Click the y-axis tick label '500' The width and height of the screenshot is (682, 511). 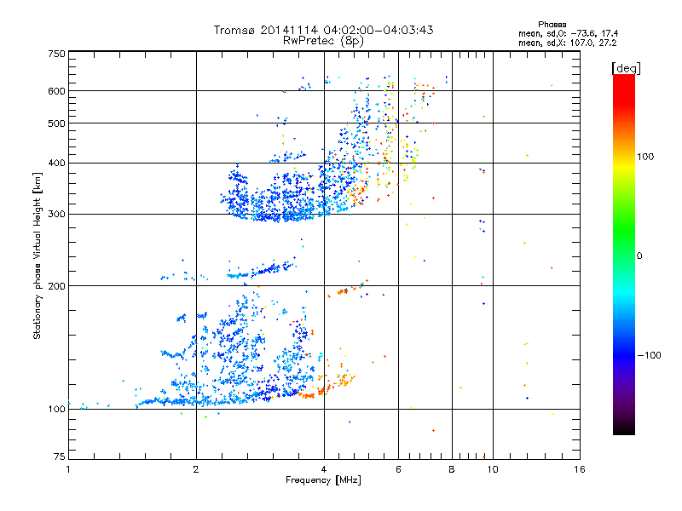click(x=56, y=123)
